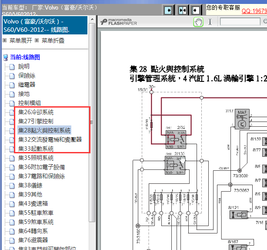Click the sidebar vertical scrollbar thumb
Image resolution: width=267 pixels, height=250 pixels.
point(92,122)
